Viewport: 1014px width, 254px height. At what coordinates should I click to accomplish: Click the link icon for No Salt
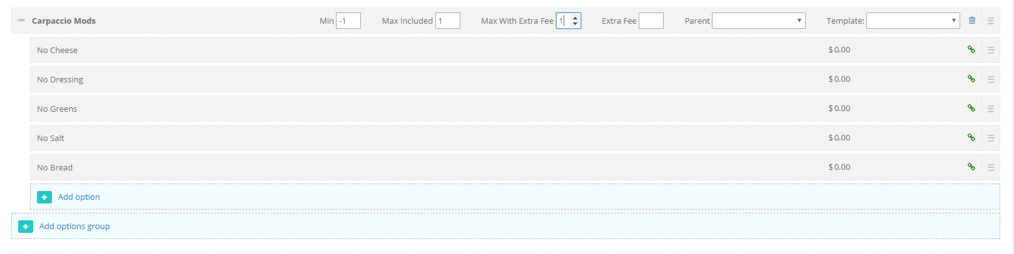point(971,137)
